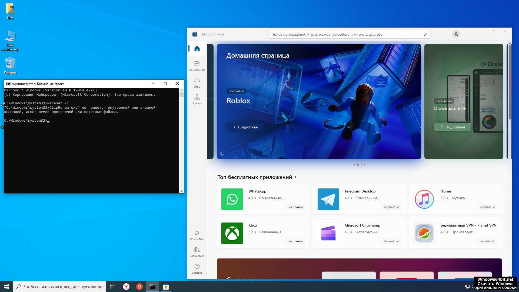
Task: Open WhatsApp app card
Action: [263, 199]
